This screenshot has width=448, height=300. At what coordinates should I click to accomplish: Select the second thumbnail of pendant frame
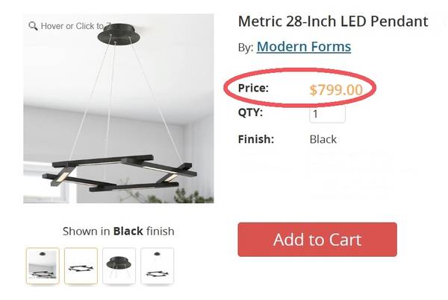coord(81,265)
